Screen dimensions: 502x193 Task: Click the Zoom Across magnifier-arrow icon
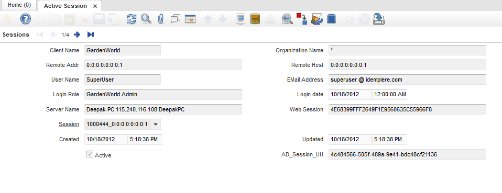[x=287, y=19]
